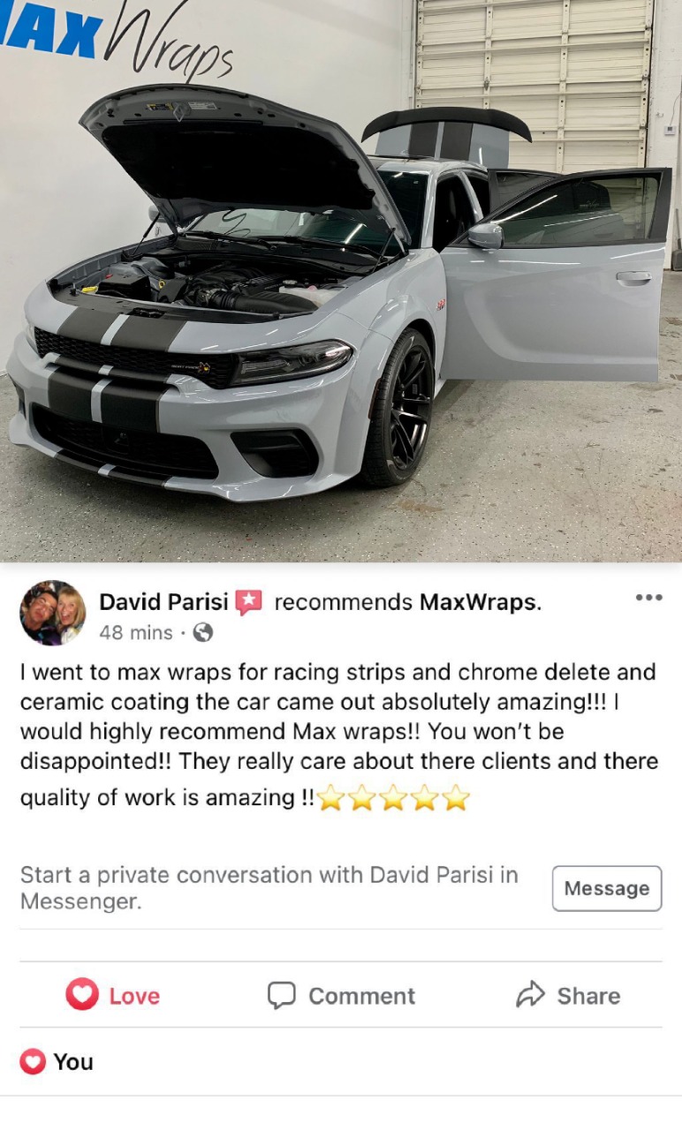
Task: Click the Love text label
Action: [134, 996]
